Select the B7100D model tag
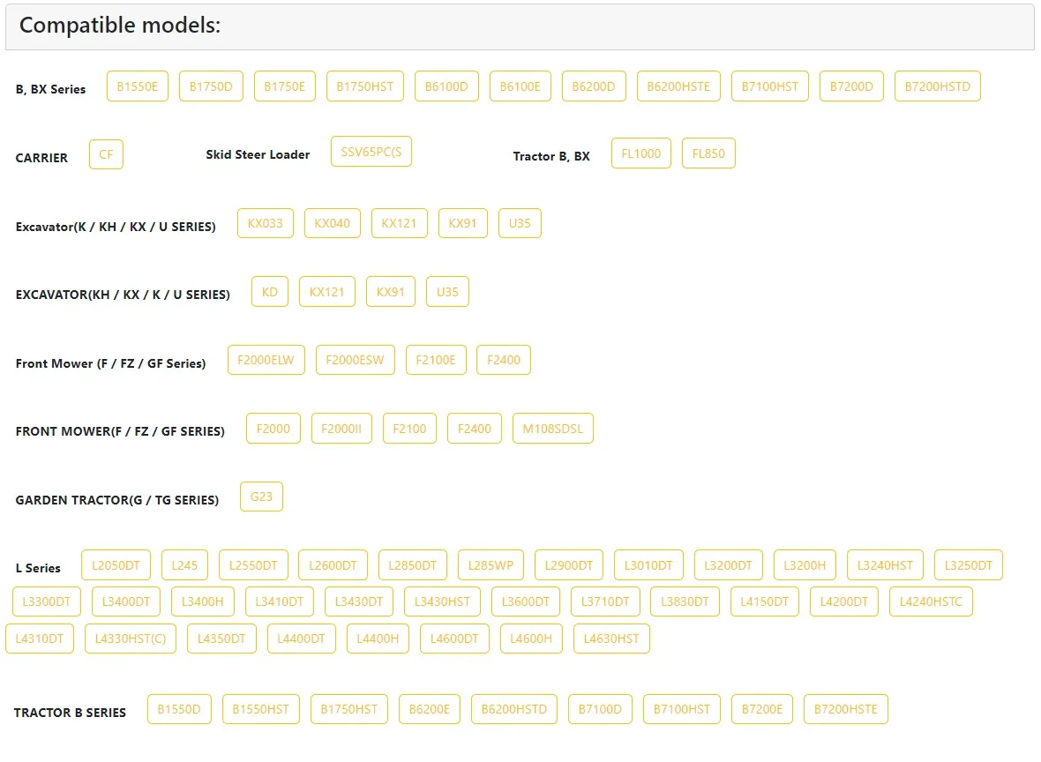 tap(600, 710)
